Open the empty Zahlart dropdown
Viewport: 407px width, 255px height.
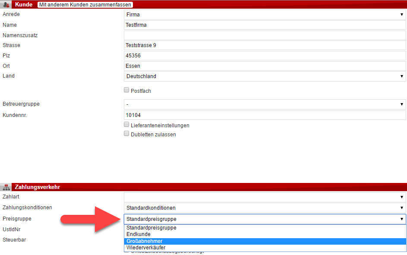point(265,197)
